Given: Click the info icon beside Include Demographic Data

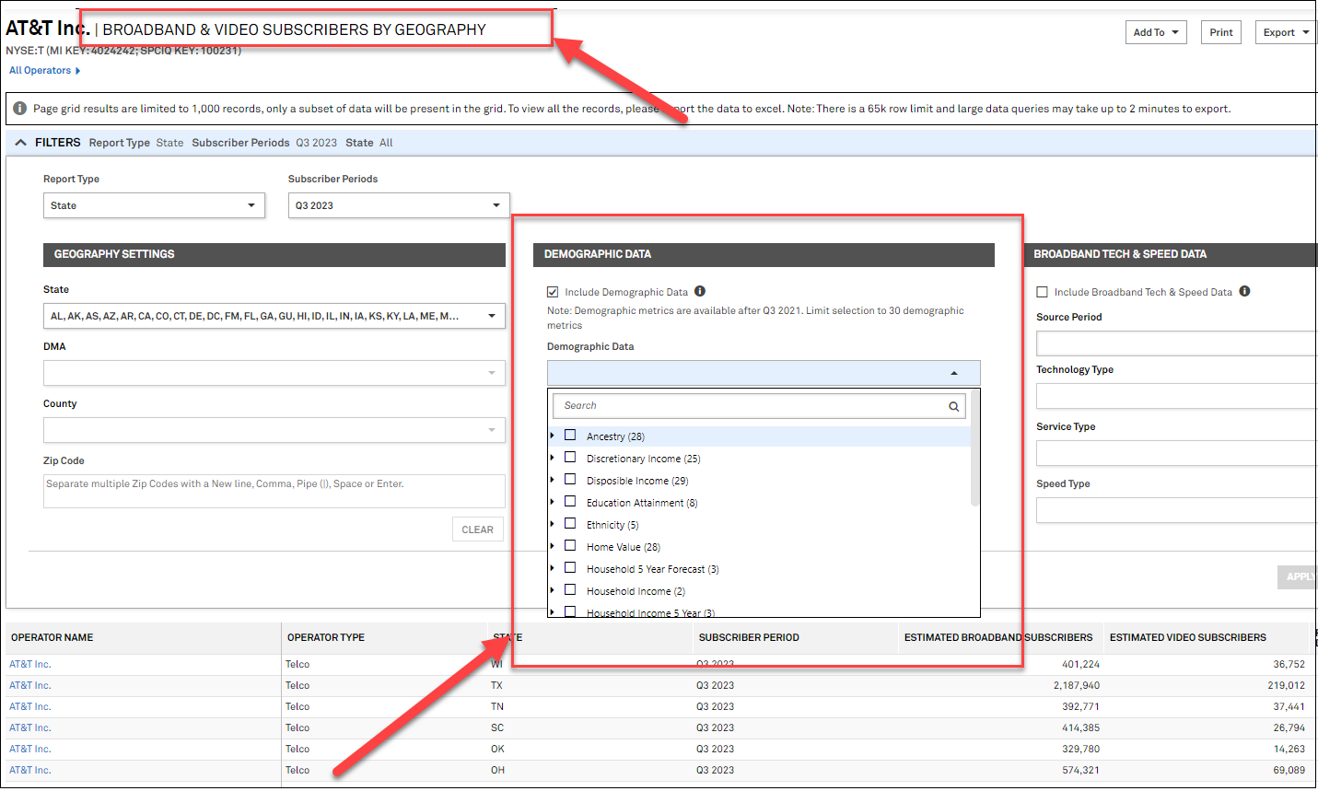Looking at the screenshot, I should pos(700,292).
